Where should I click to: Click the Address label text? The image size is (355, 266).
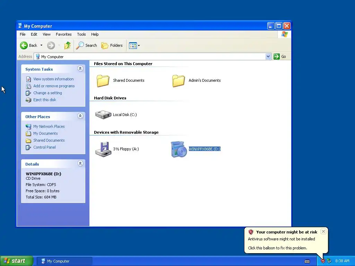point(25,56)
